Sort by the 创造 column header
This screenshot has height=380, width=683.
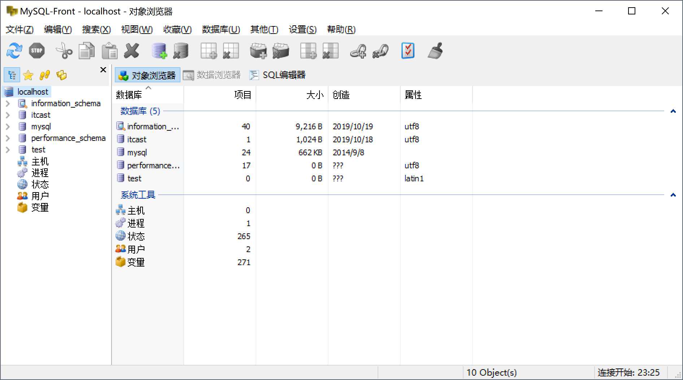click(x=364, y=95)
